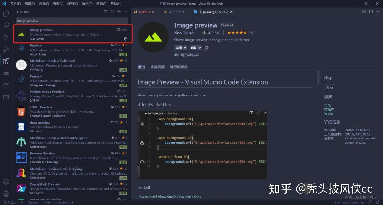383x205 pixels.
Task: Open the 运行(R) menu
Action: tap(87, 4)
